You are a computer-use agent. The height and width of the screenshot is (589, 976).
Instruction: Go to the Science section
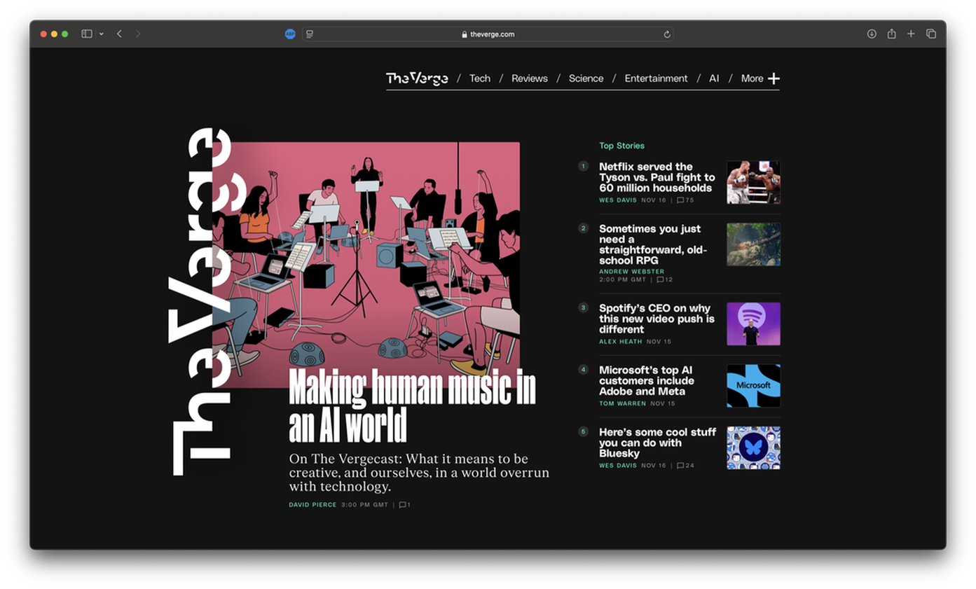[x=586, y=78]
